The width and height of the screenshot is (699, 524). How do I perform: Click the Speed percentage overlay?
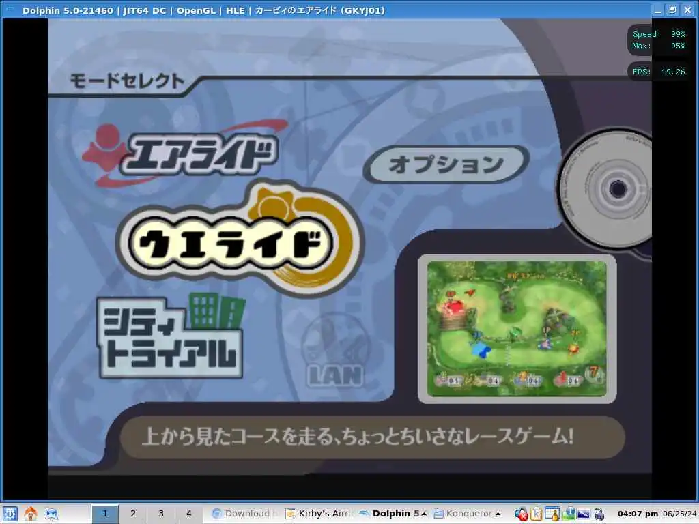[x=659, y=34]
